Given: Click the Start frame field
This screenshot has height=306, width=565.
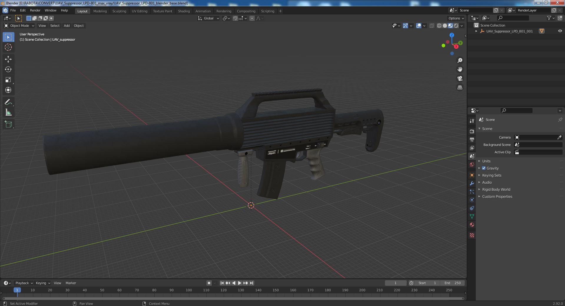Looking at the screenshot, I should point(427,283).
